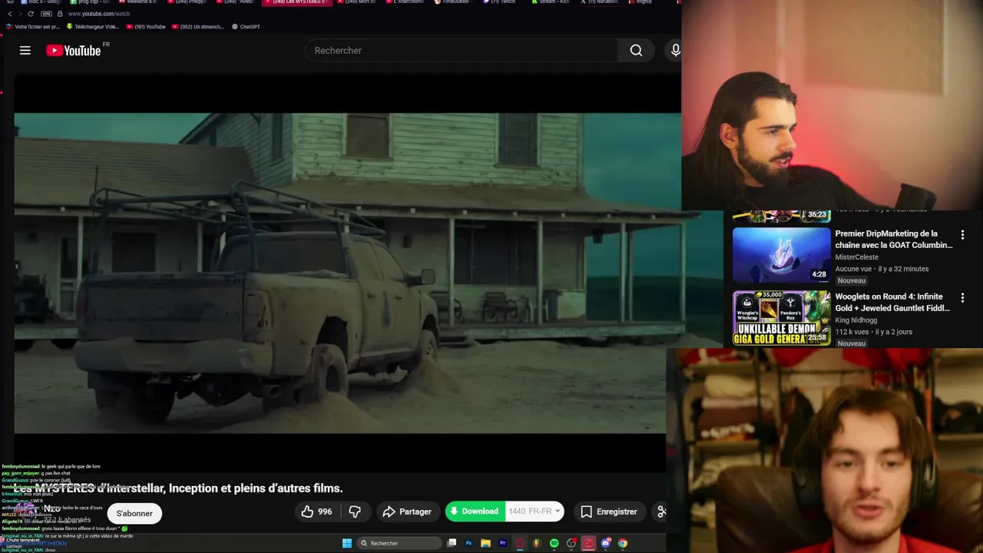Open the Windows Start menu
This screenshot has height=553, width=983.
click(347, 543)
